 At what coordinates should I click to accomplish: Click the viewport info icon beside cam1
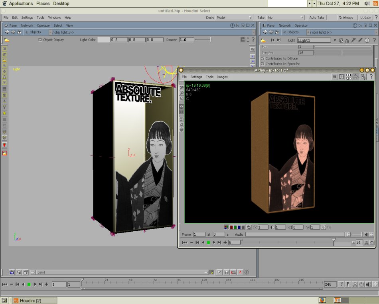pyautogui.click(x=247, y=272)
